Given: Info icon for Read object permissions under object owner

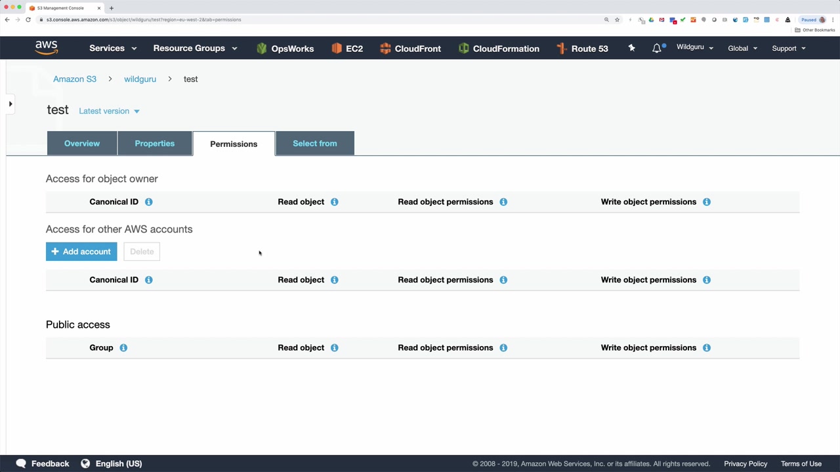Looking at the screenshot, I should pos(503,202).
